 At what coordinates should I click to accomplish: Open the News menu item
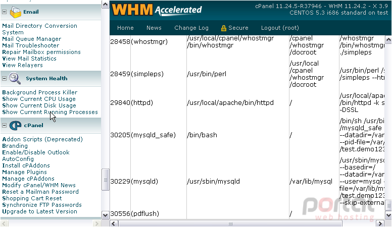click(x=154, y=28)
